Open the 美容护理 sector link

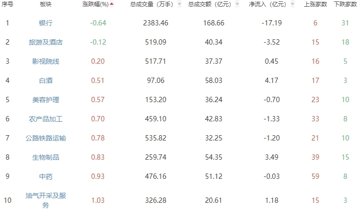tap(46, 100)
